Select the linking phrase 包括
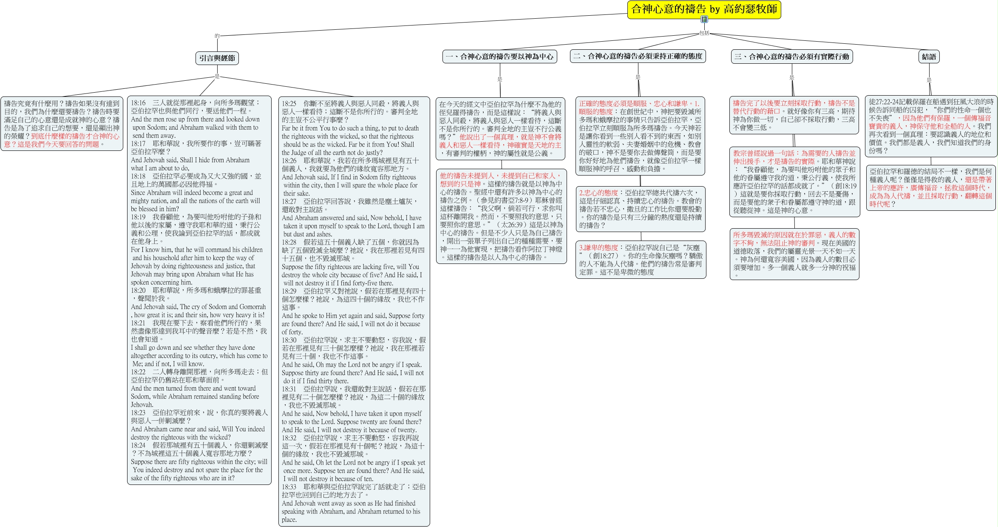This screenshot has height=527, width=998. pyautogui.click(x=704, y=33)
